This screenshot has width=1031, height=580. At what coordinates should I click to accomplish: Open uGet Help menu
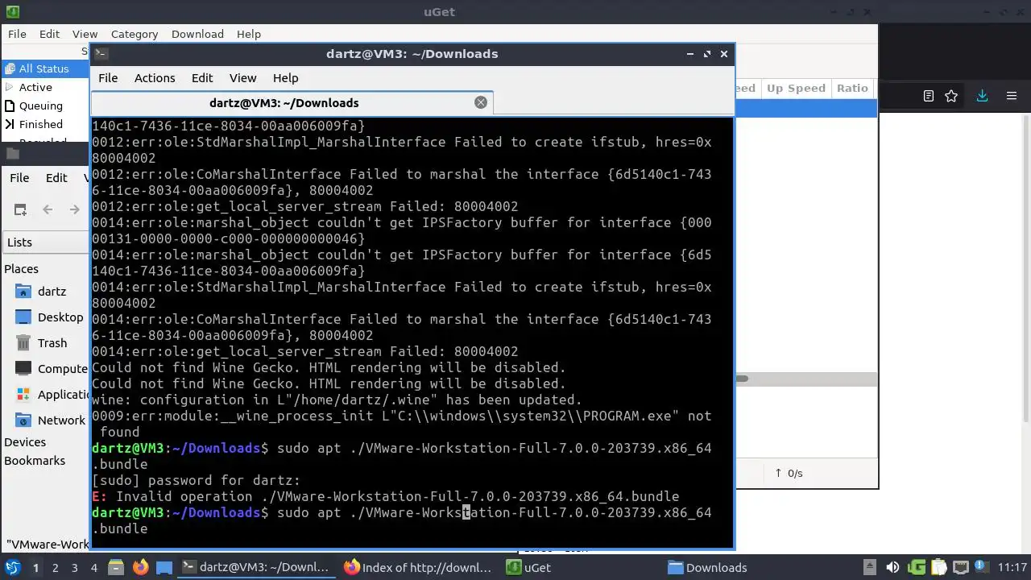[x=249, y=34]
